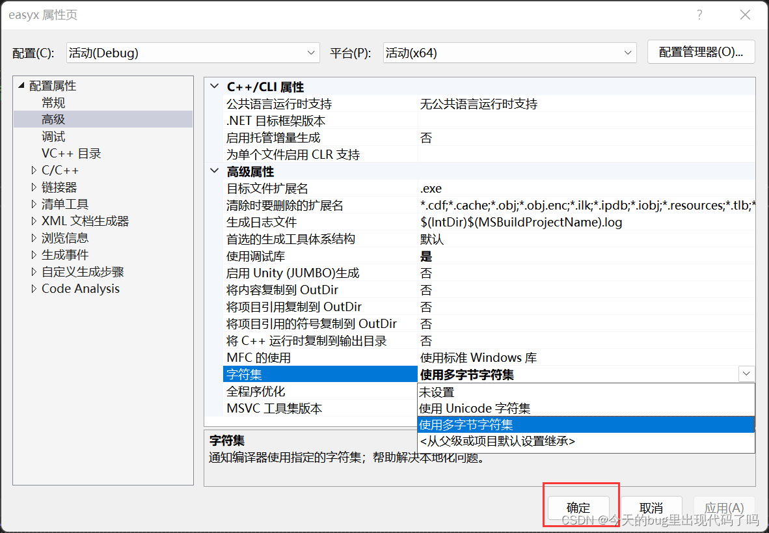Open 配置管理器(O) settings
Viewport: 769px width, 533px height.
pos(701,51)
